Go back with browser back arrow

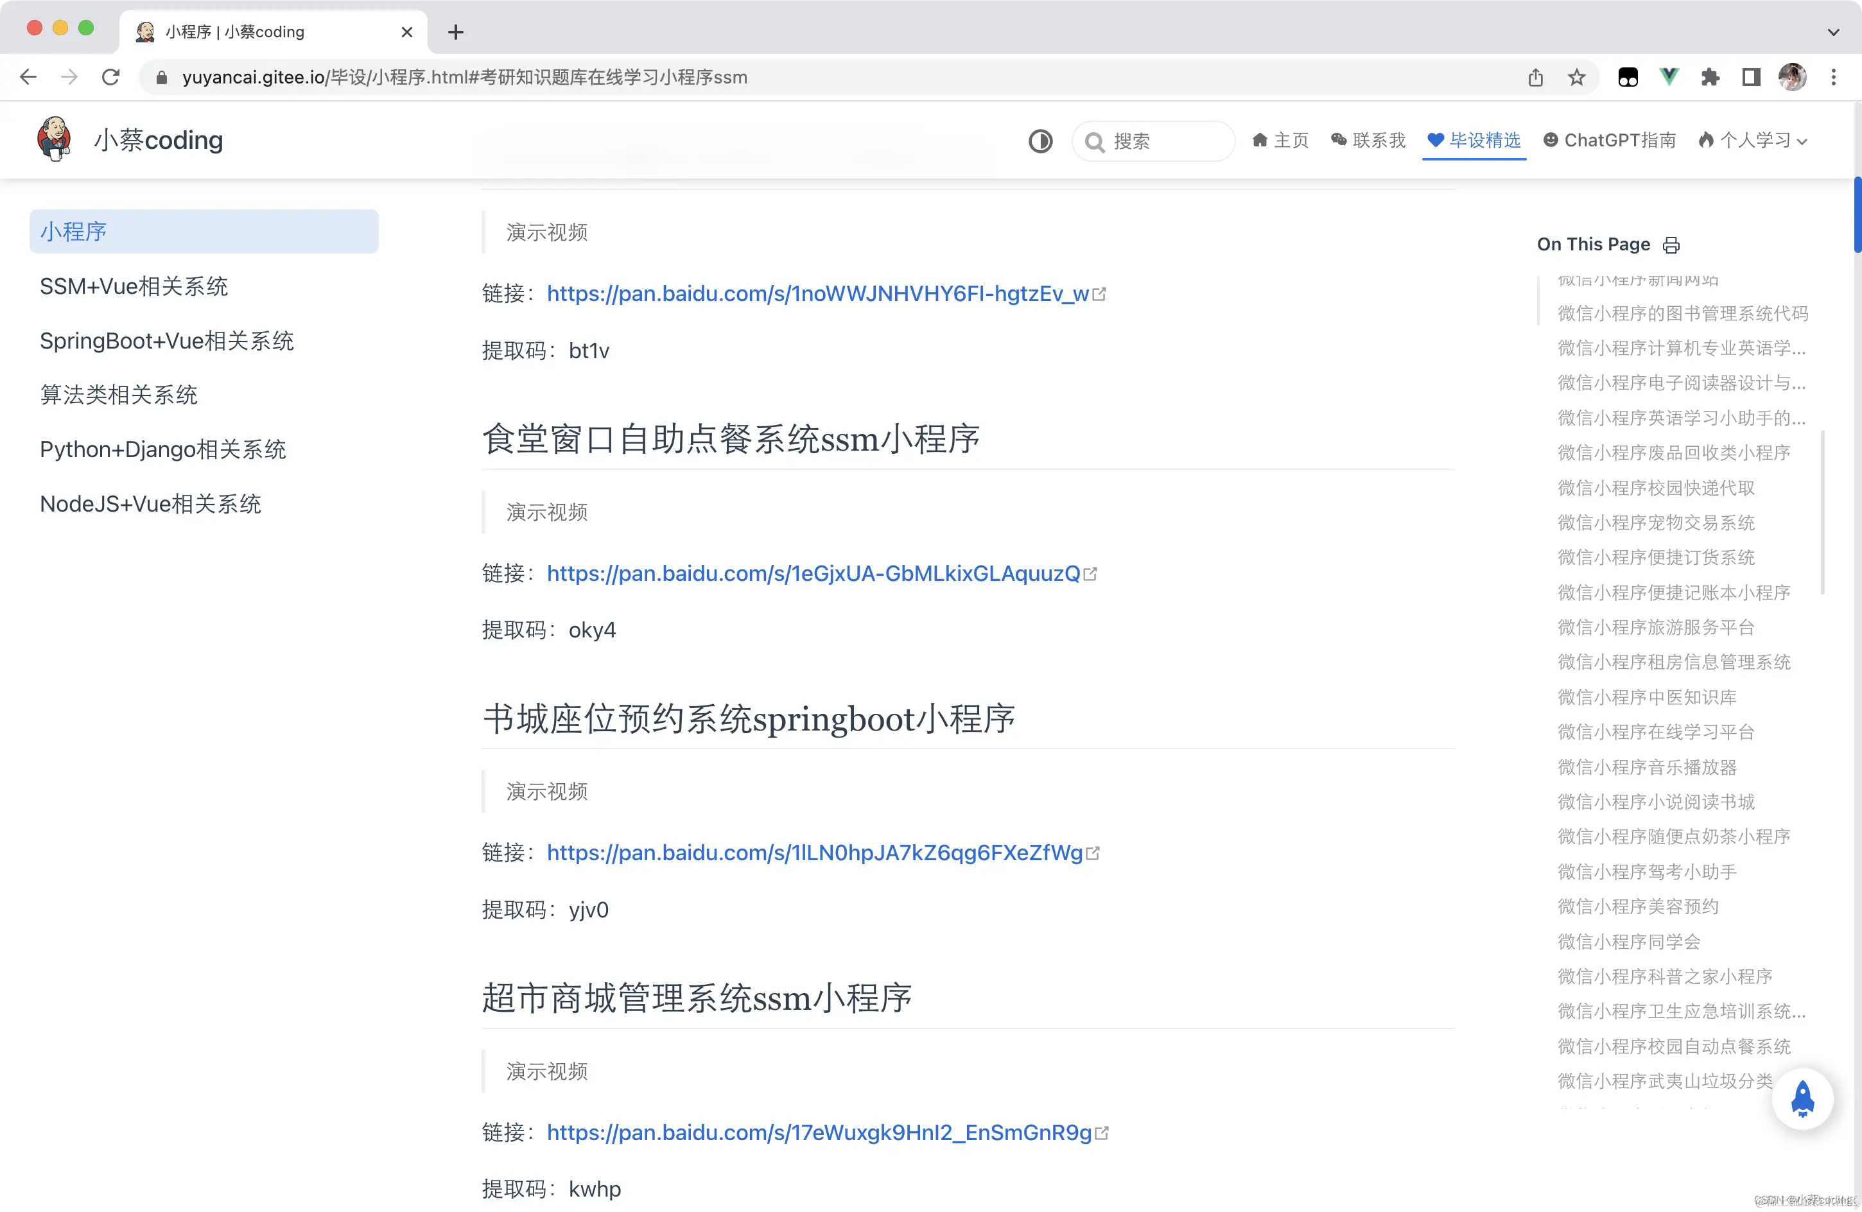(28, 76)
